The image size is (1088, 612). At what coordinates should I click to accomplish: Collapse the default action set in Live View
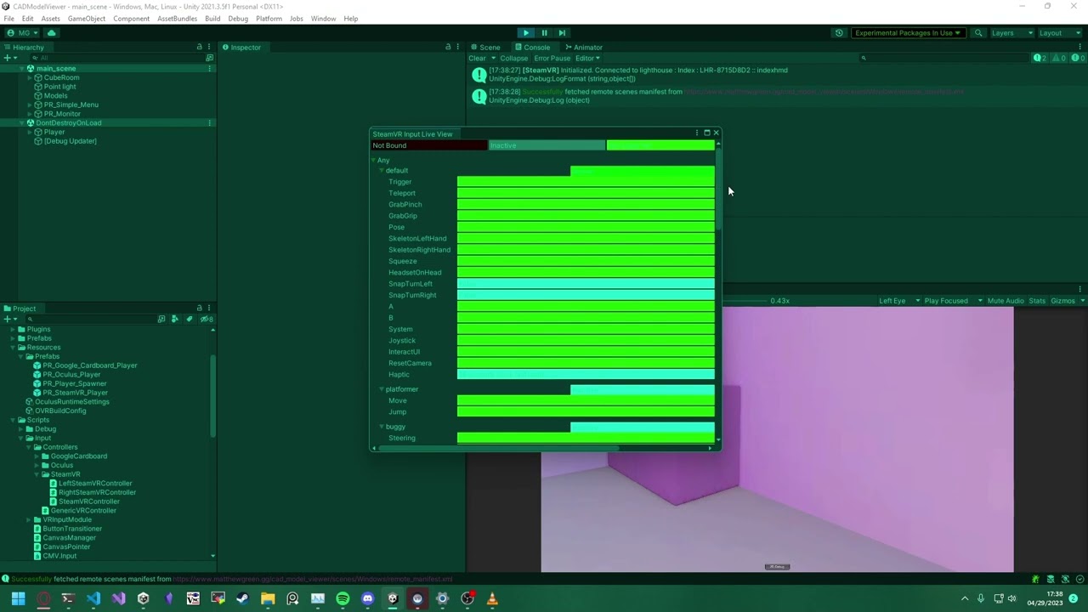tap(382, 171)
